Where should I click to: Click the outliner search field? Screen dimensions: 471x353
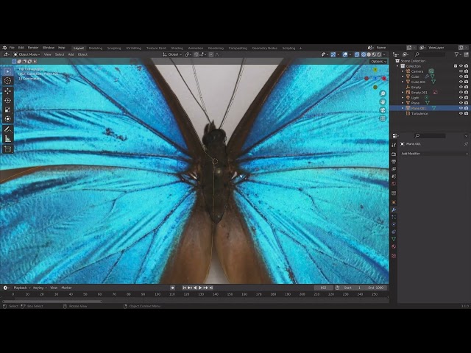(429, 54)
